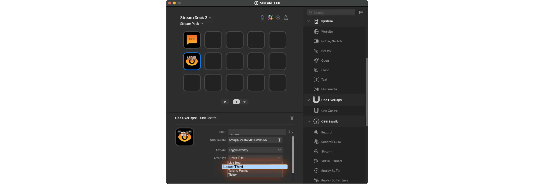The width and height of the screenshot is (534, 184).
Task: Click the Replay Buffer Save icon
Action: pyautogui.click(x=316, y=180)
